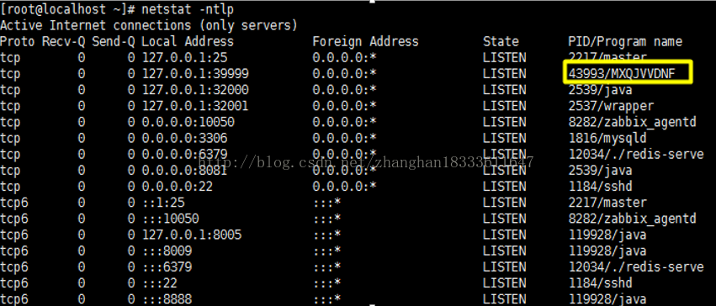Click 'tcp6' protocol on the ::1:25 row
716x306 pixels.
coord(13,203)
